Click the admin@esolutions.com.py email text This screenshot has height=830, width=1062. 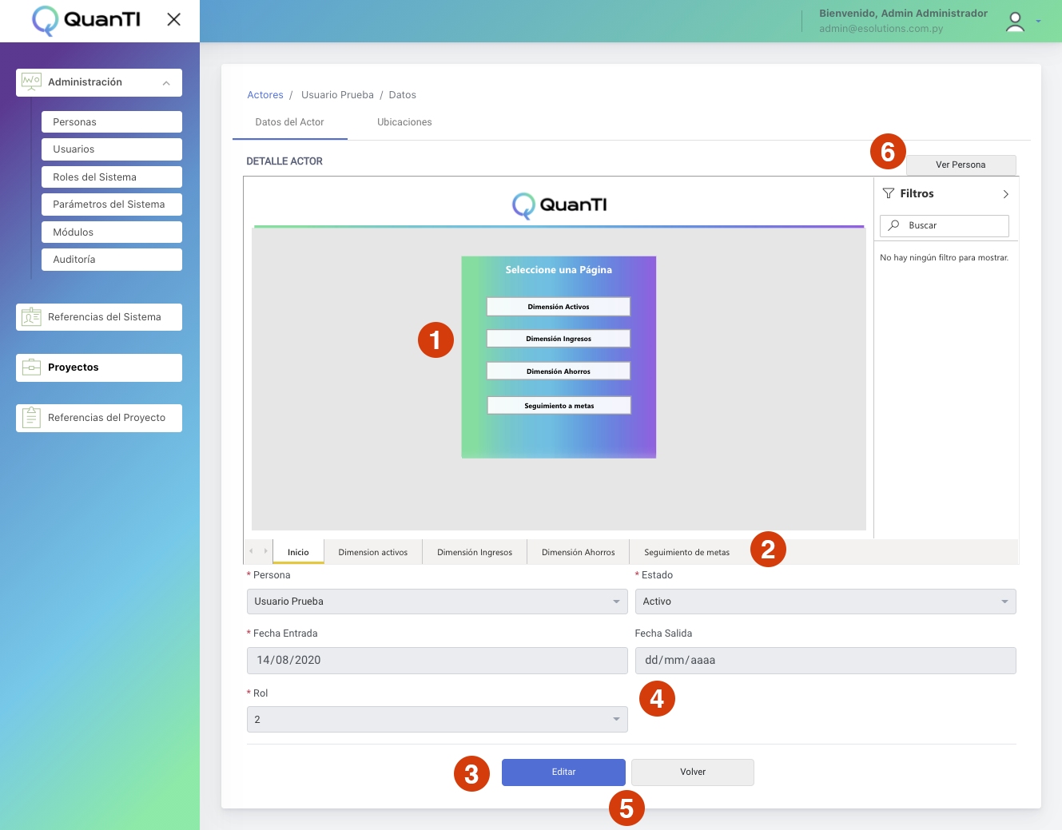pos(881,29)
